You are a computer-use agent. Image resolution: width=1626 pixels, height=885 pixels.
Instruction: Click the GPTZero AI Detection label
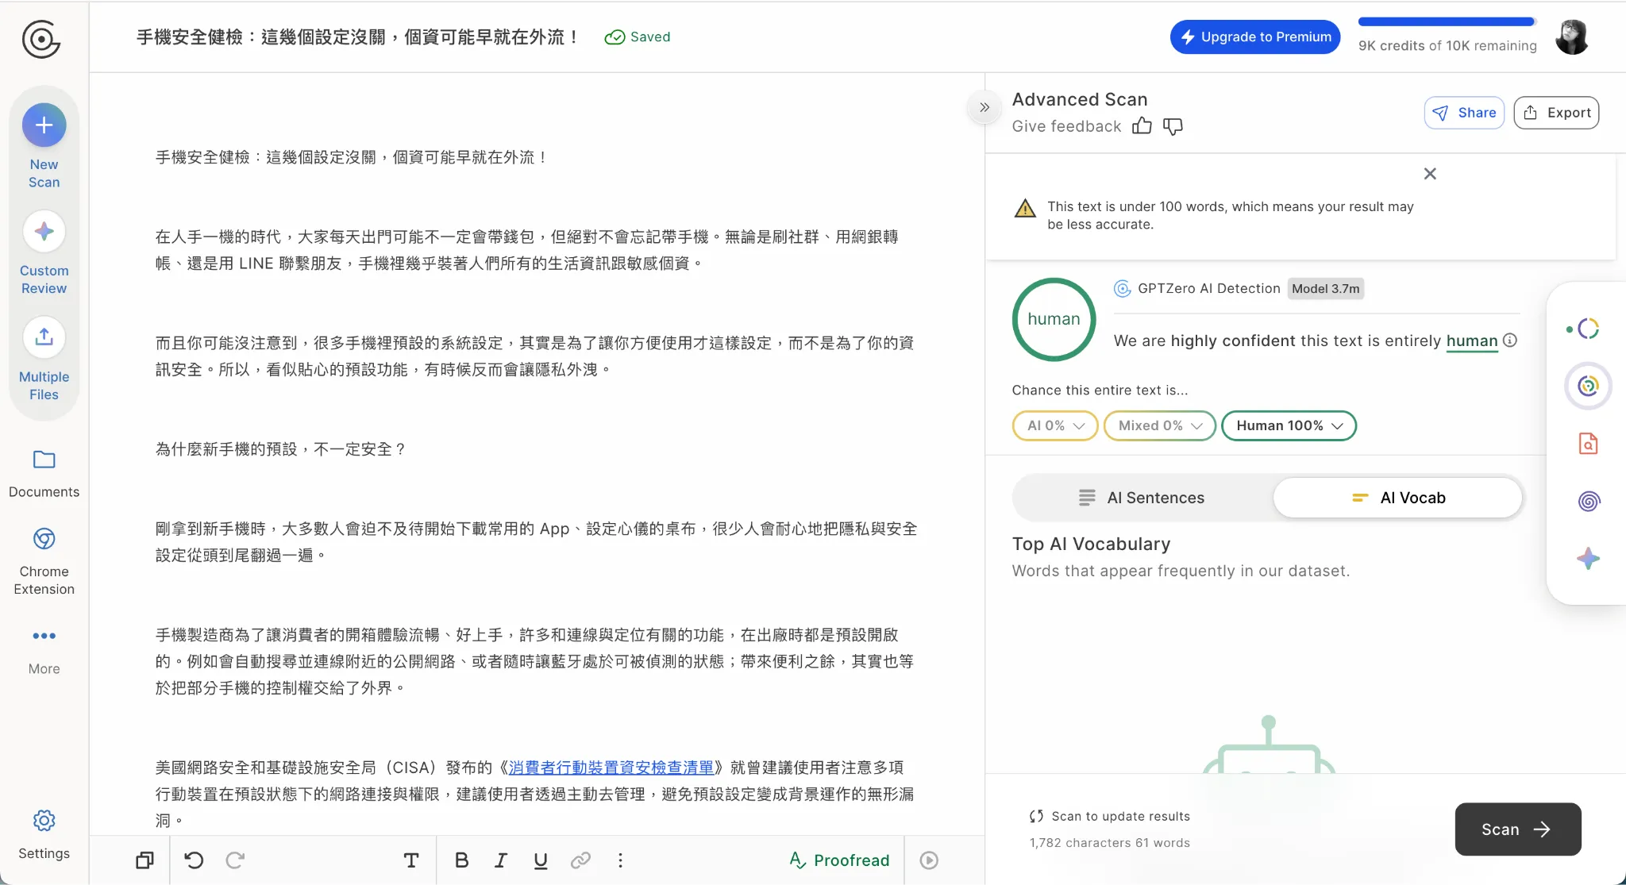coord(1208,289)
